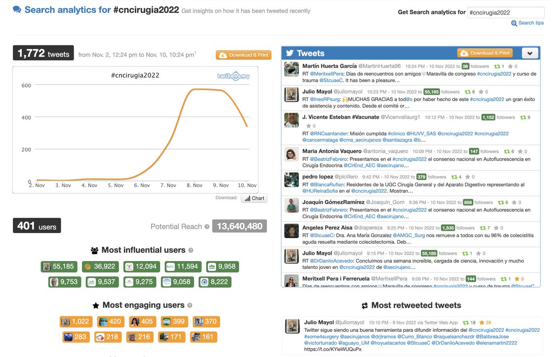Select influential user with 8,222 followers
Viewport: 552px width, 357px height.
pyautogui.click(x=215, y=282)
